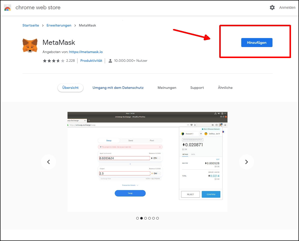
Task: Click the MetaMask breadcrumb text
Action: pos(87,25)
